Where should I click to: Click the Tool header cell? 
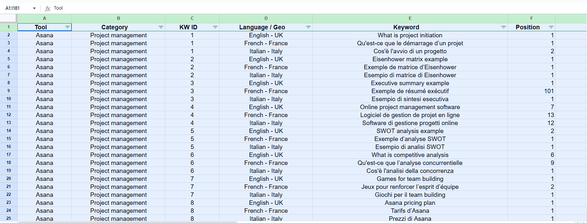[x=44, y=27]
